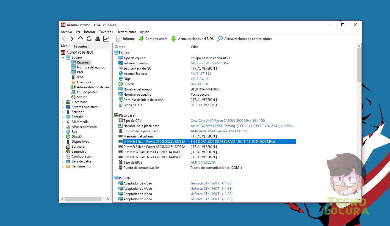
Task: Select AIDA64 v5.99.4900 root node
Action: tap(77, 53)
